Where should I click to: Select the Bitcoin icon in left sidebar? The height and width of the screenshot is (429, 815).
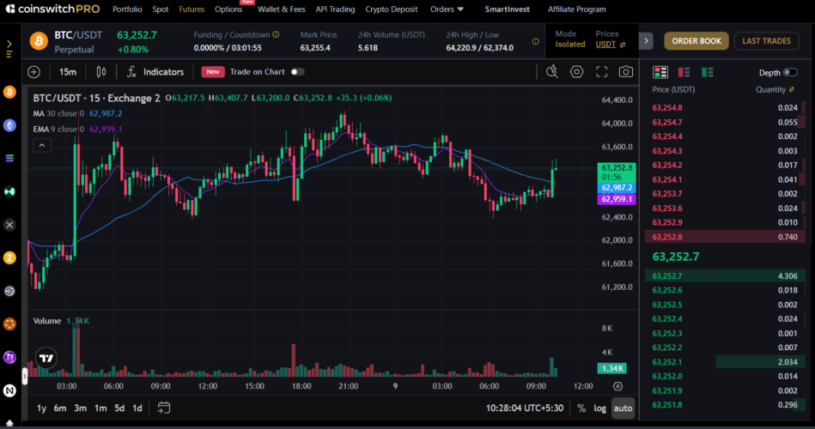click(9, 93)
